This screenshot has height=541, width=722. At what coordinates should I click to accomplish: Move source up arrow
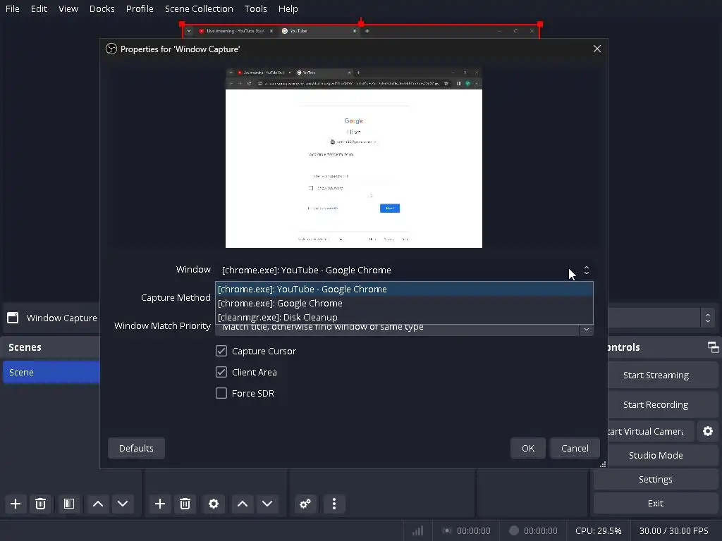point(243,504)
